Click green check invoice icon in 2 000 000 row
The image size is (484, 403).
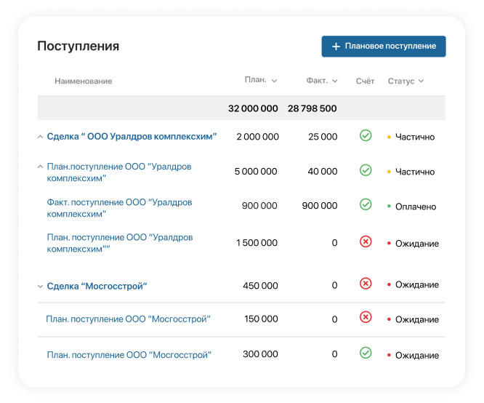[x=366, y=135]
